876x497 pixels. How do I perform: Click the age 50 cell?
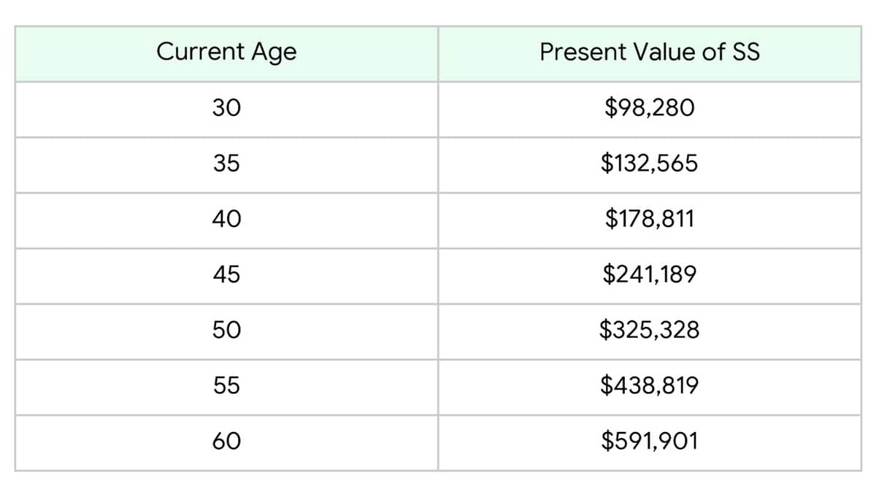coord(226,330)
